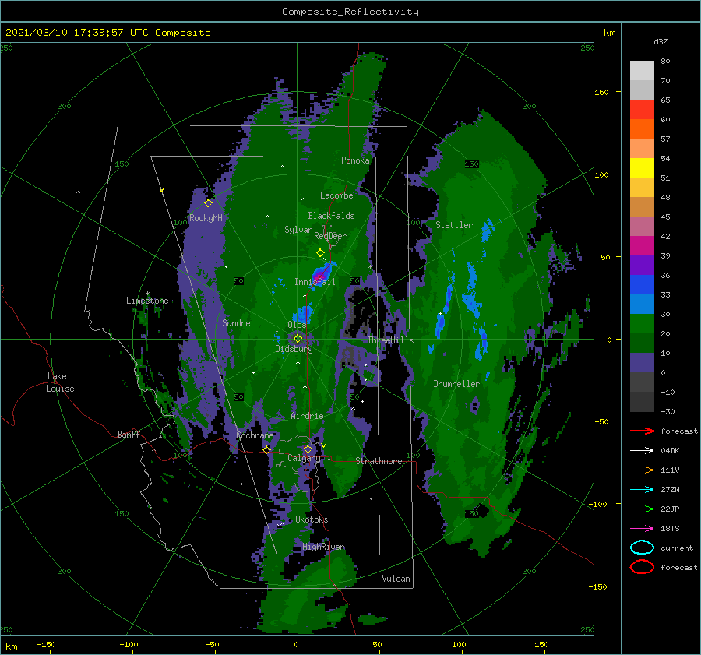Click the Ponoka label
This screenshot has height=655, width=701.
[x=355, y=160]
